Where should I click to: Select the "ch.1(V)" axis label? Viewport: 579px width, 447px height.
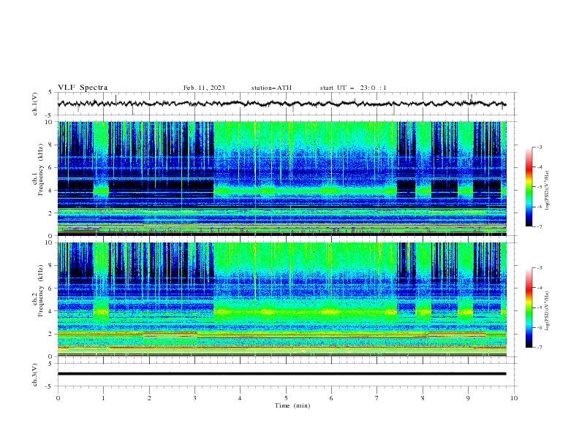(35, 104)
